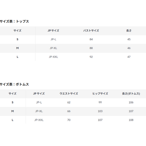Click the サイズ表:ボトムス heading
The image size is (146, 146).
(x=14, y=84)
